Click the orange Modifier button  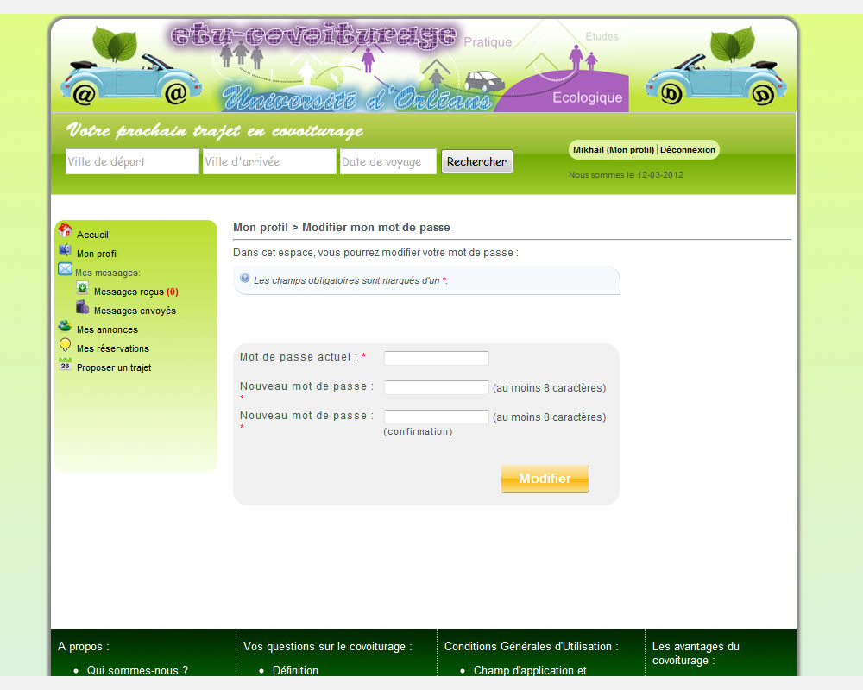[x=545, y=479]
